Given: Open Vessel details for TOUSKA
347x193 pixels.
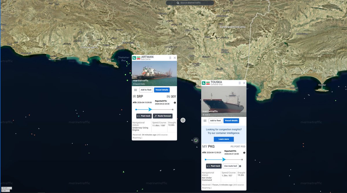Looking at the screenshot, I should pyautogui.click(x=231, y=121).
